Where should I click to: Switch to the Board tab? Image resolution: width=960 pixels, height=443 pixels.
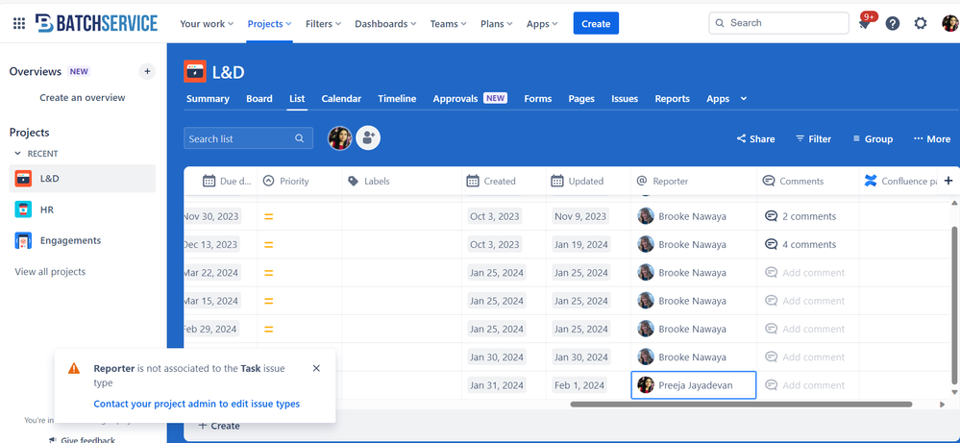[259, 99]
